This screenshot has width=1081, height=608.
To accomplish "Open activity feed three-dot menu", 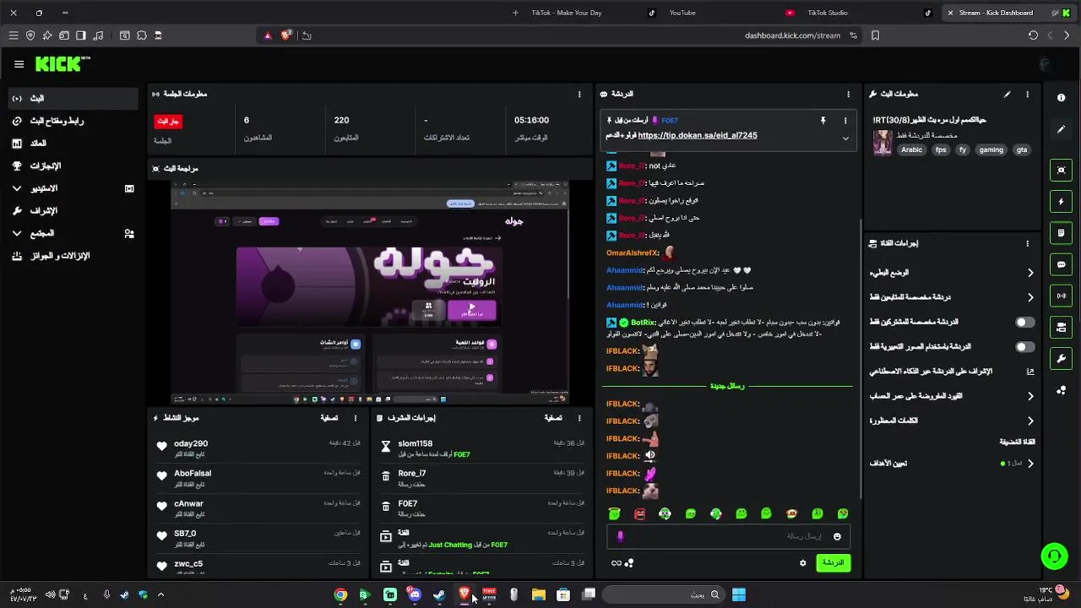I will tap(355, 418).
